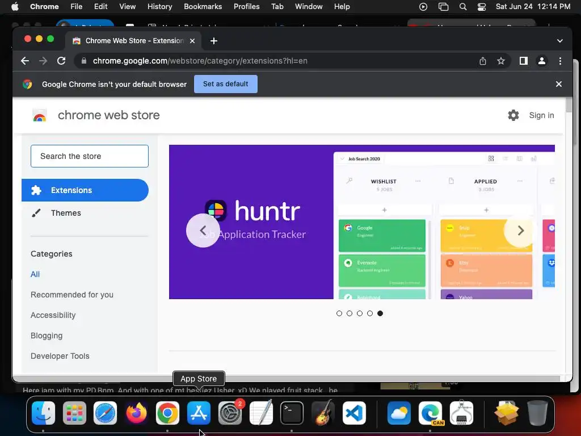This screenshot has width=581, height=436.
Task: Click the play circle menu bar icon
Action: [423, 6]
